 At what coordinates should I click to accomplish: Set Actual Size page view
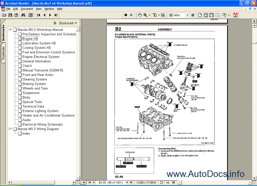click(x=200, y=15)
